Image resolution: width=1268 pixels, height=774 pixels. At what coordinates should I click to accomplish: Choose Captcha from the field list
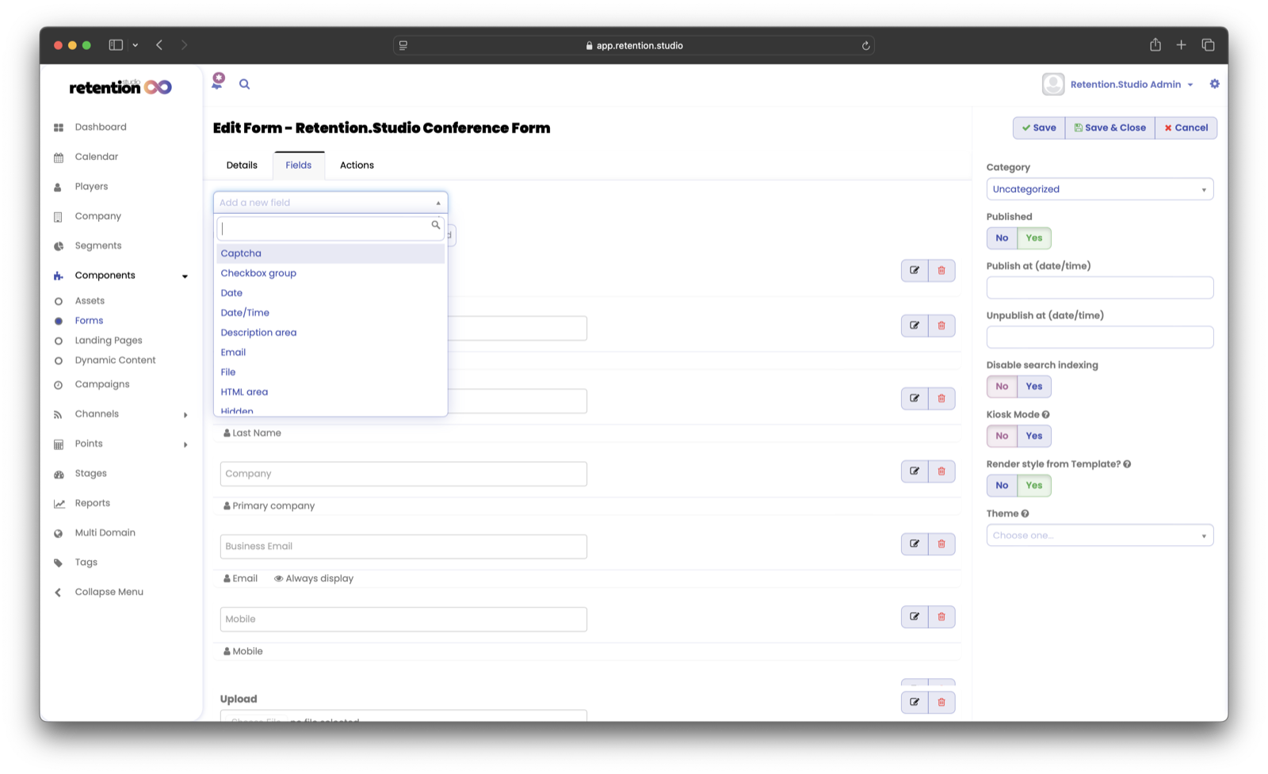330,254
